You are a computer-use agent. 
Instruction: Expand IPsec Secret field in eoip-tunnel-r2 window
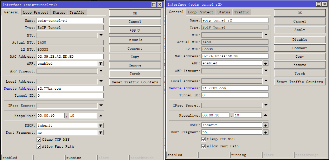coord(265,105)
